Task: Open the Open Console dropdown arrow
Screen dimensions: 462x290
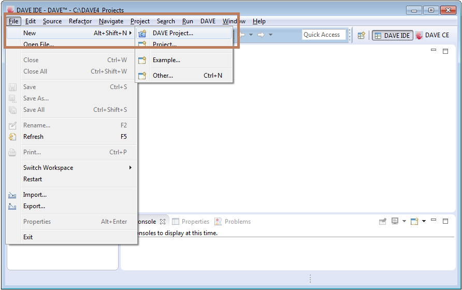Action: 424,221
